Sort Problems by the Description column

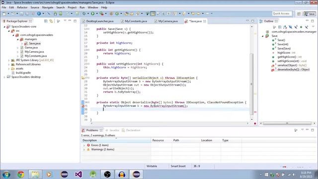pos(116,140)
